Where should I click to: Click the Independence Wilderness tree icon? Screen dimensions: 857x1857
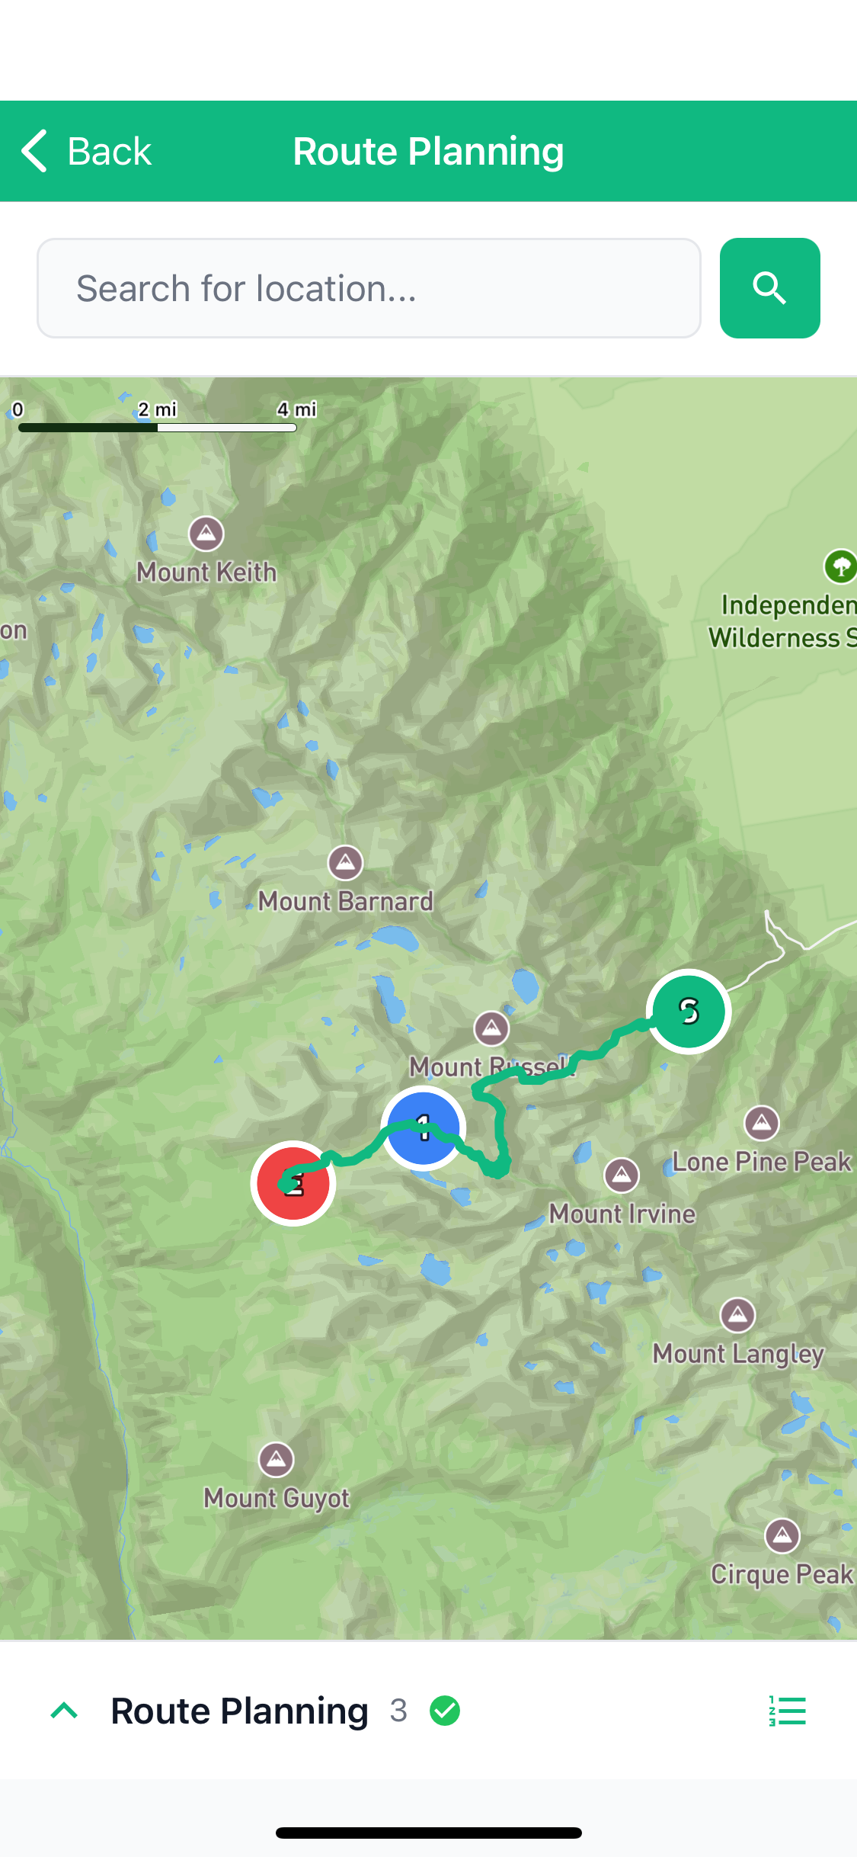point(840,566)
